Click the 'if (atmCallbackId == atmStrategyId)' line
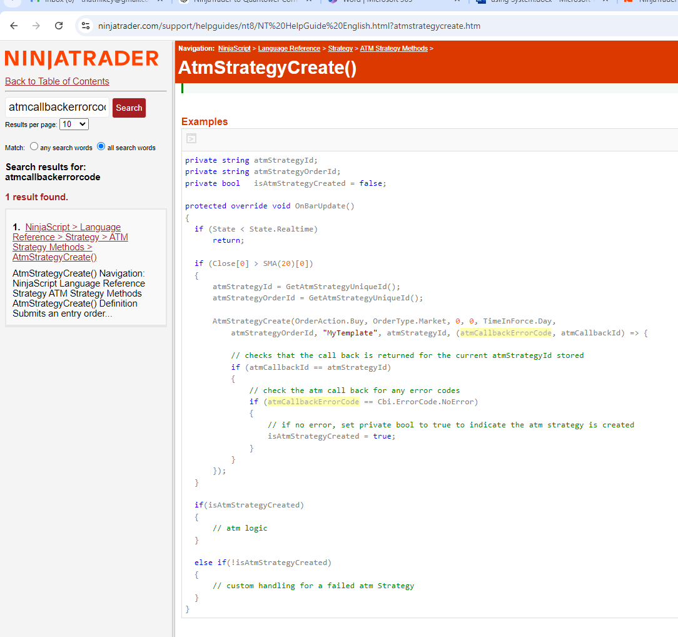This screenshot has height=637, width=678. click(311, 367)
